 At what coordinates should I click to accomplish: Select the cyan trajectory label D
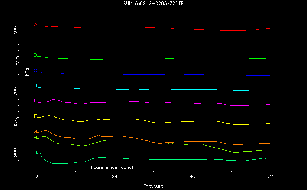point(35,85)
